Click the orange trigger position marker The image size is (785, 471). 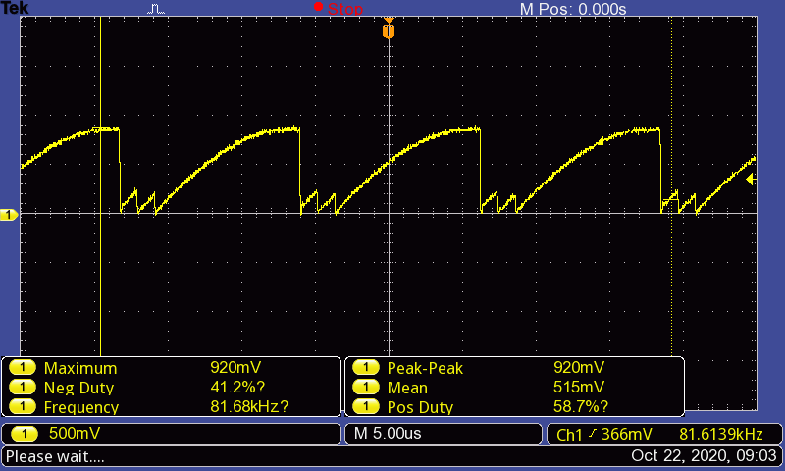[389, 28]
